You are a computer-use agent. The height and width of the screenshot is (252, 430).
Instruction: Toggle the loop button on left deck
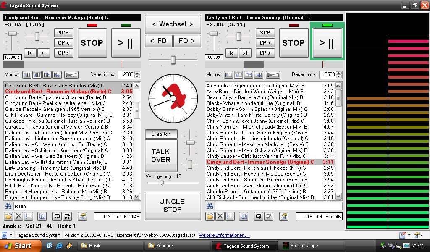[x=57, y=216]
